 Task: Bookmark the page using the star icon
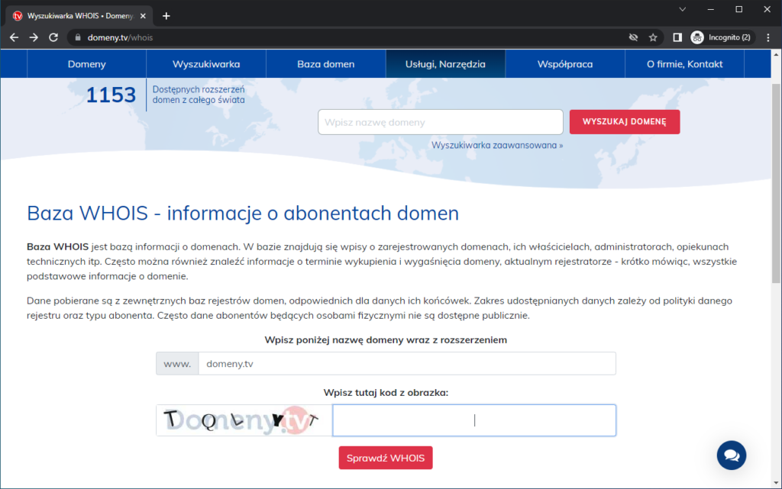[x=652, y=37]
